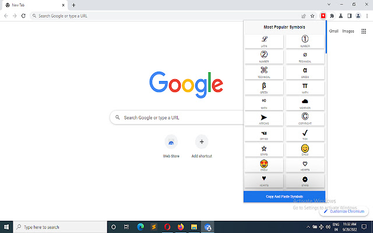Viewport: 373px width, 233px height.
Task: Click the ENG language indicator
Action: (x=336, y=227)
